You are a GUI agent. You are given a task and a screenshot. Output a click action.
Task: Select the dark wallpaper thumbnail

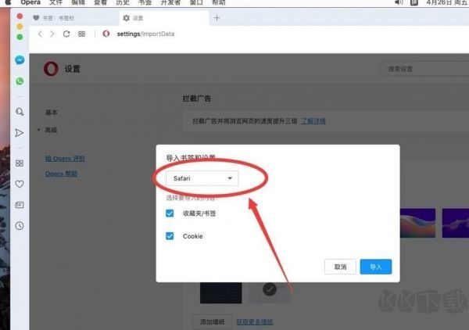(220, 292)
